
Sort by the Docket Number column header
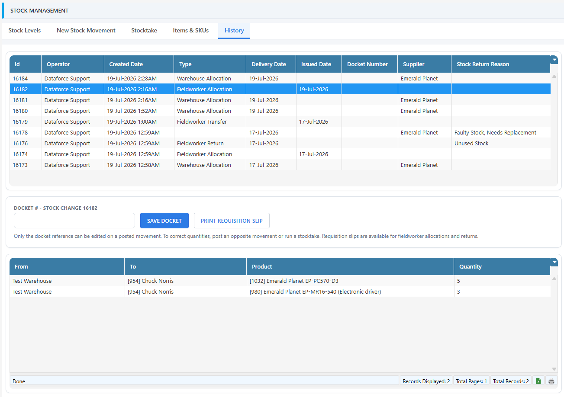[370, 64]
